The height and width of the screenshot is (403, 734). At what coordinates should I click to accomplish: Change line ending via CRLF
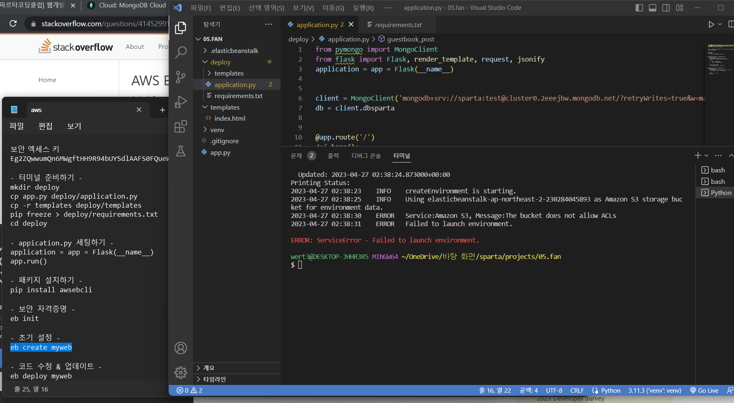point(577,390)
